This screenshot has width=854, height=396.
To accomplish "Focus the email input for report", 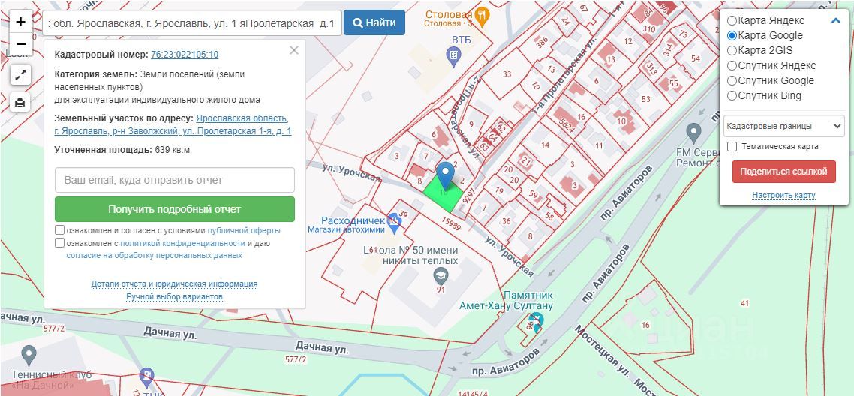I will [x=174, y=180].
